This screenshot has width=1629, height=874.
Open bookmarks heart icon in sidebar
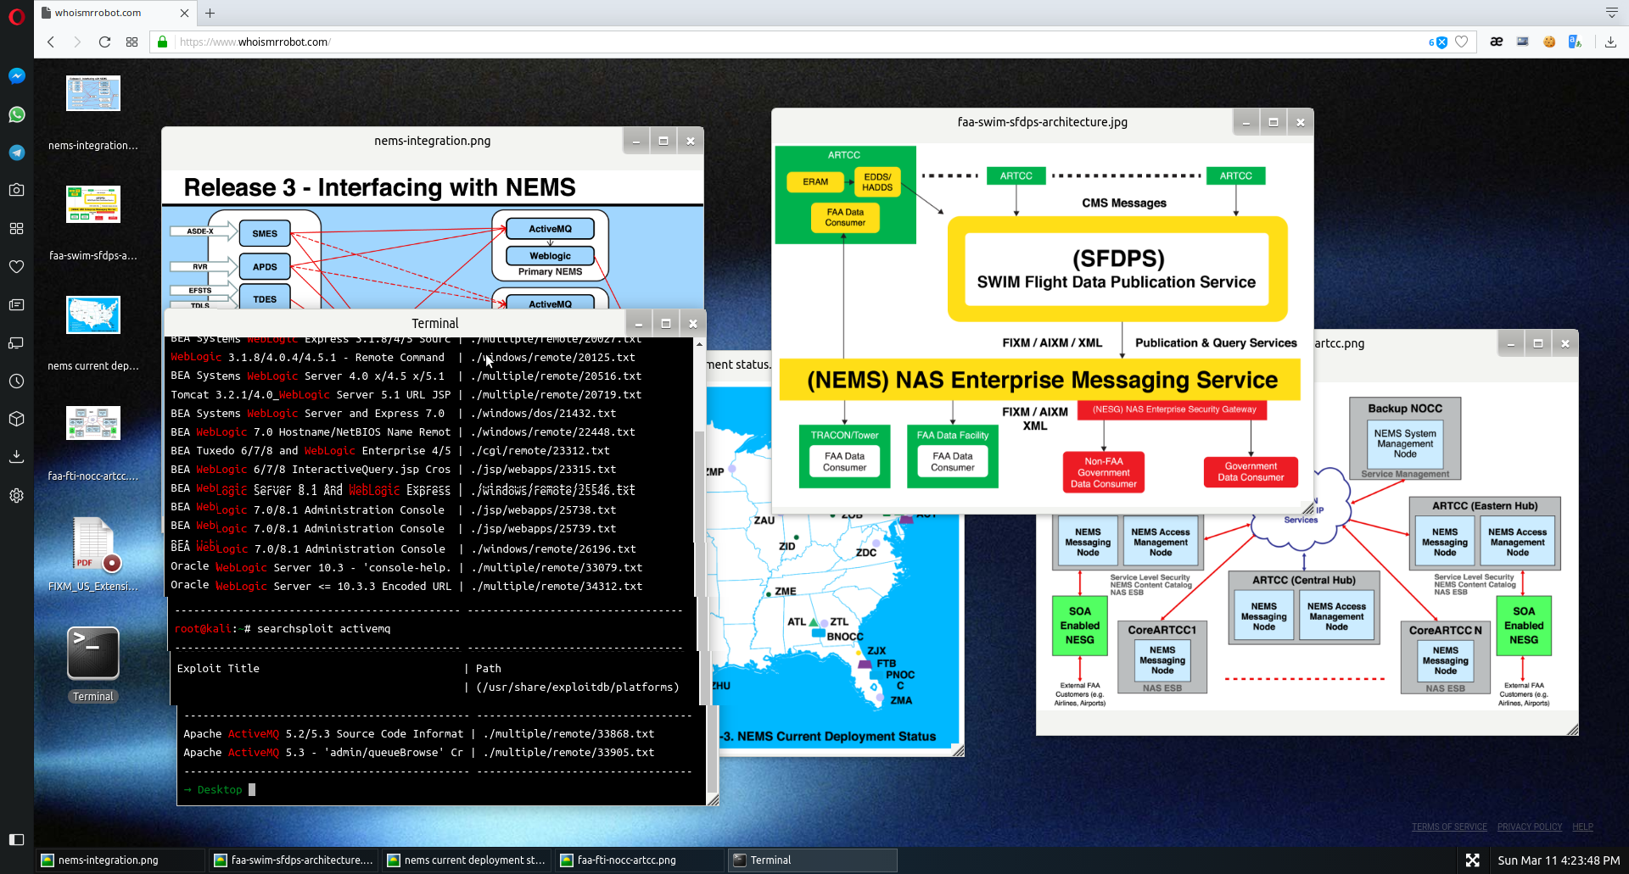coord(16,266)
